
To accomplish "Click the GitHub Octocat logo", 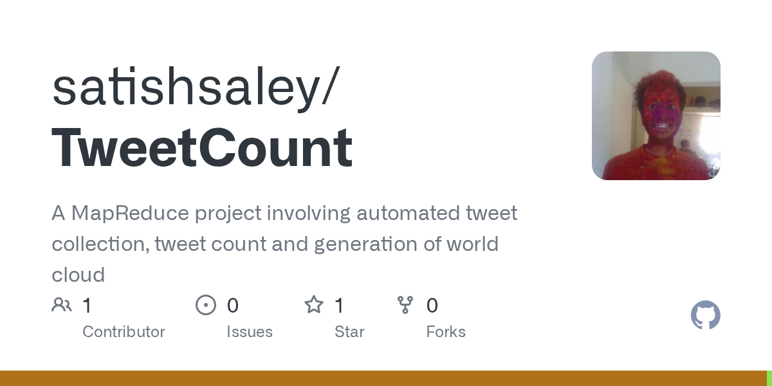I will [x=705, y=316].
